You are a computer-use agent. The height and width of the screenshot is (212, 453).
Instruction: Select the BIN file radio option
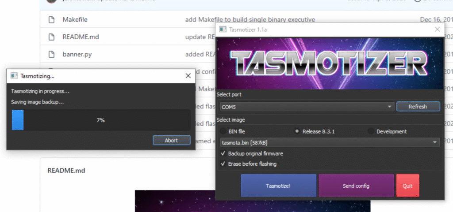(223, 131)
